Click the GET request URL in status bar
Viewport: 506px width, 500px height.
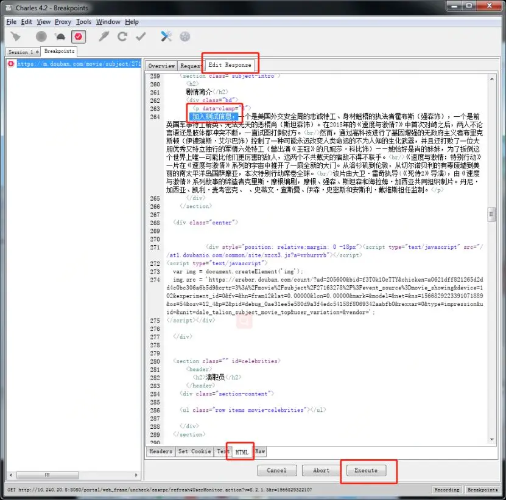click(160, 490)
